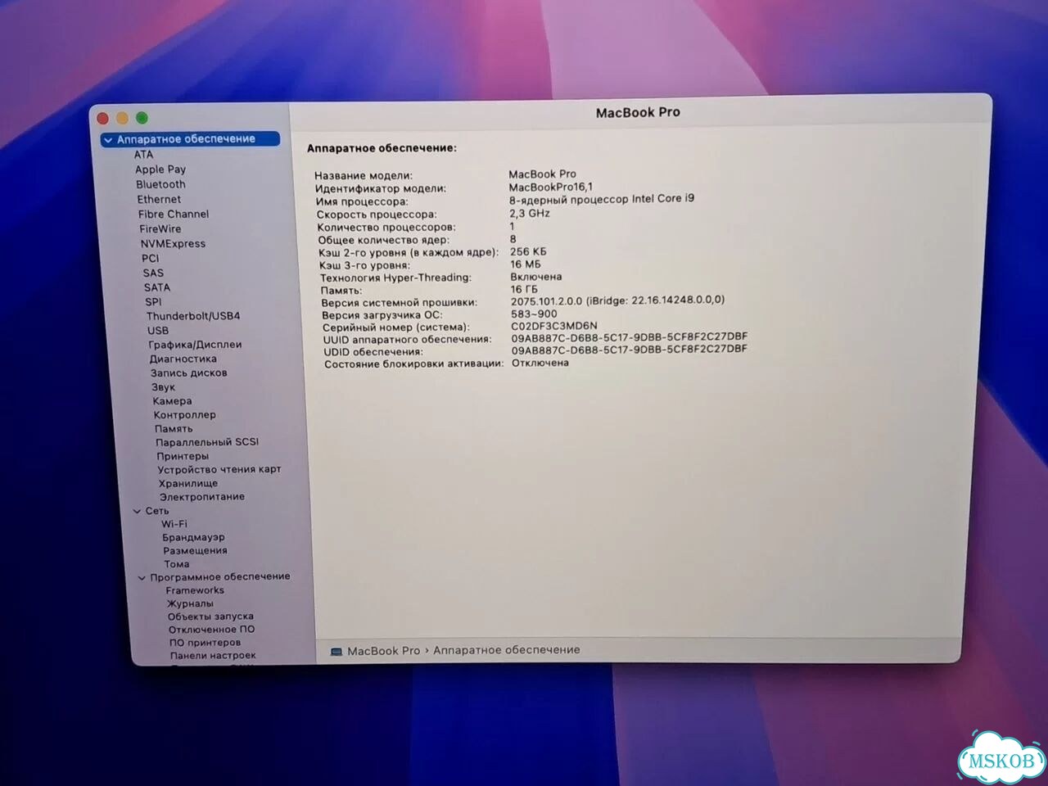Screen dimensions: 1048x786
Task: Click the Количество процессоров label
Action: (x=386, y=227)
